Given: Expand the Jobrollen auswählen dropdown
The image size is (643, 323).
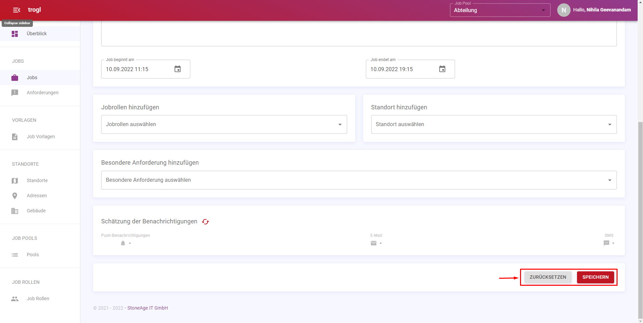Looking at the screenshot, I should [x=224, y=124].
